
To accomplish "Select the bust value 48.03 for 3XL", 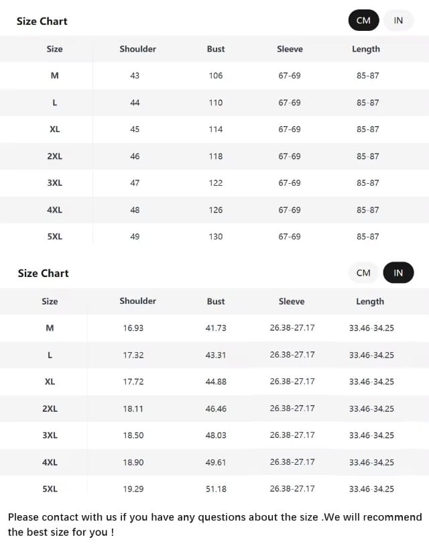I will (216, 435).
